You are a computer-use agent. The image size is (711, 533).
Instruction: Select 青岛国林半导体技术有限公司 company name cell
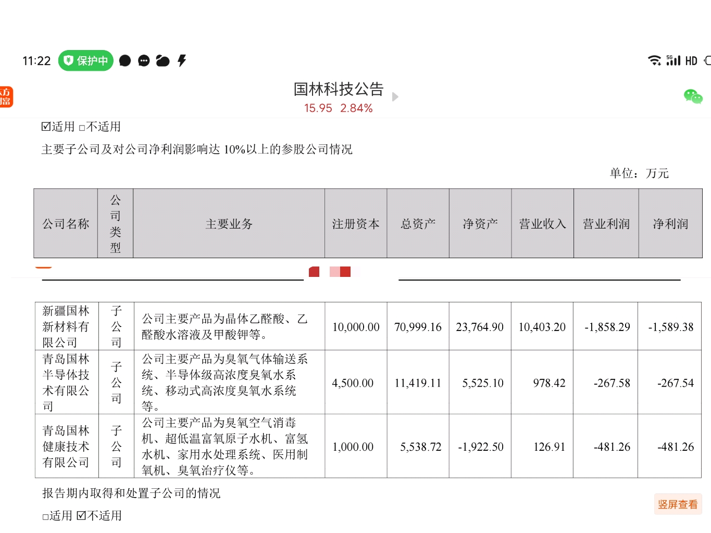[66, 383]
